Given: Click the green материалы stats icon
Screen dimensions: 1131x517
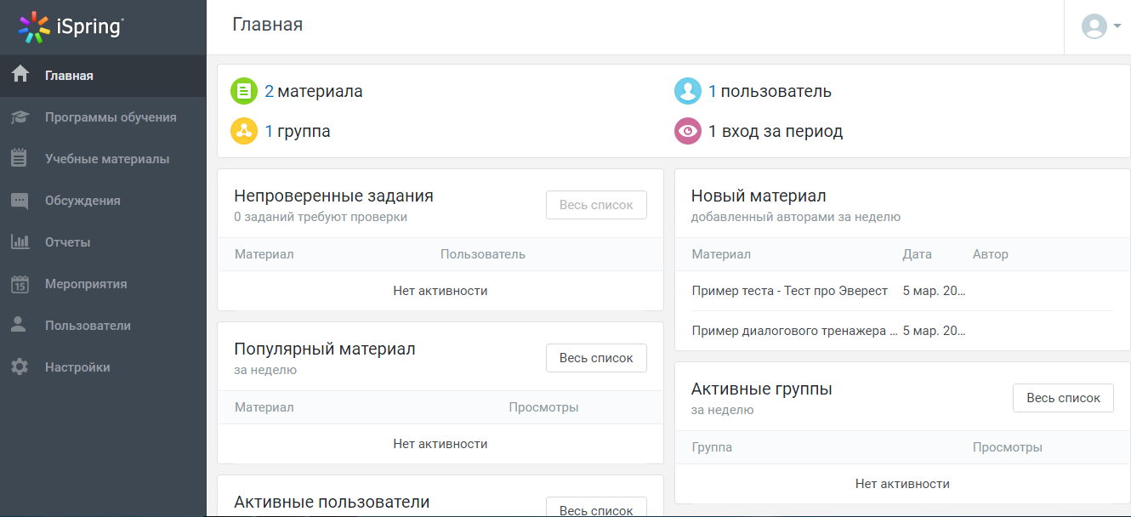Looking at the screenshot, I should coord(243,91).
